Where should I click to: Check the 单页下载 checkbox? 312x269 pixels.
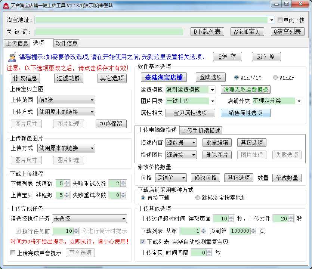(x=280, y=20)
